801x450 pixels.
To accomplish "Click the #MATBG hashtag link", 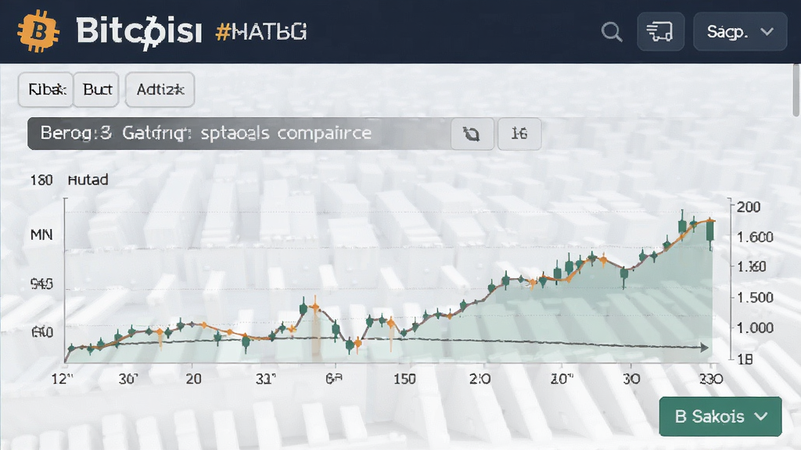I will [261, 32].
